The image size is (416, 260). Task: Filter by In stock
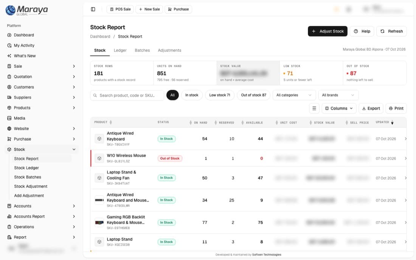pyautogui.click(x=192, y=95)
